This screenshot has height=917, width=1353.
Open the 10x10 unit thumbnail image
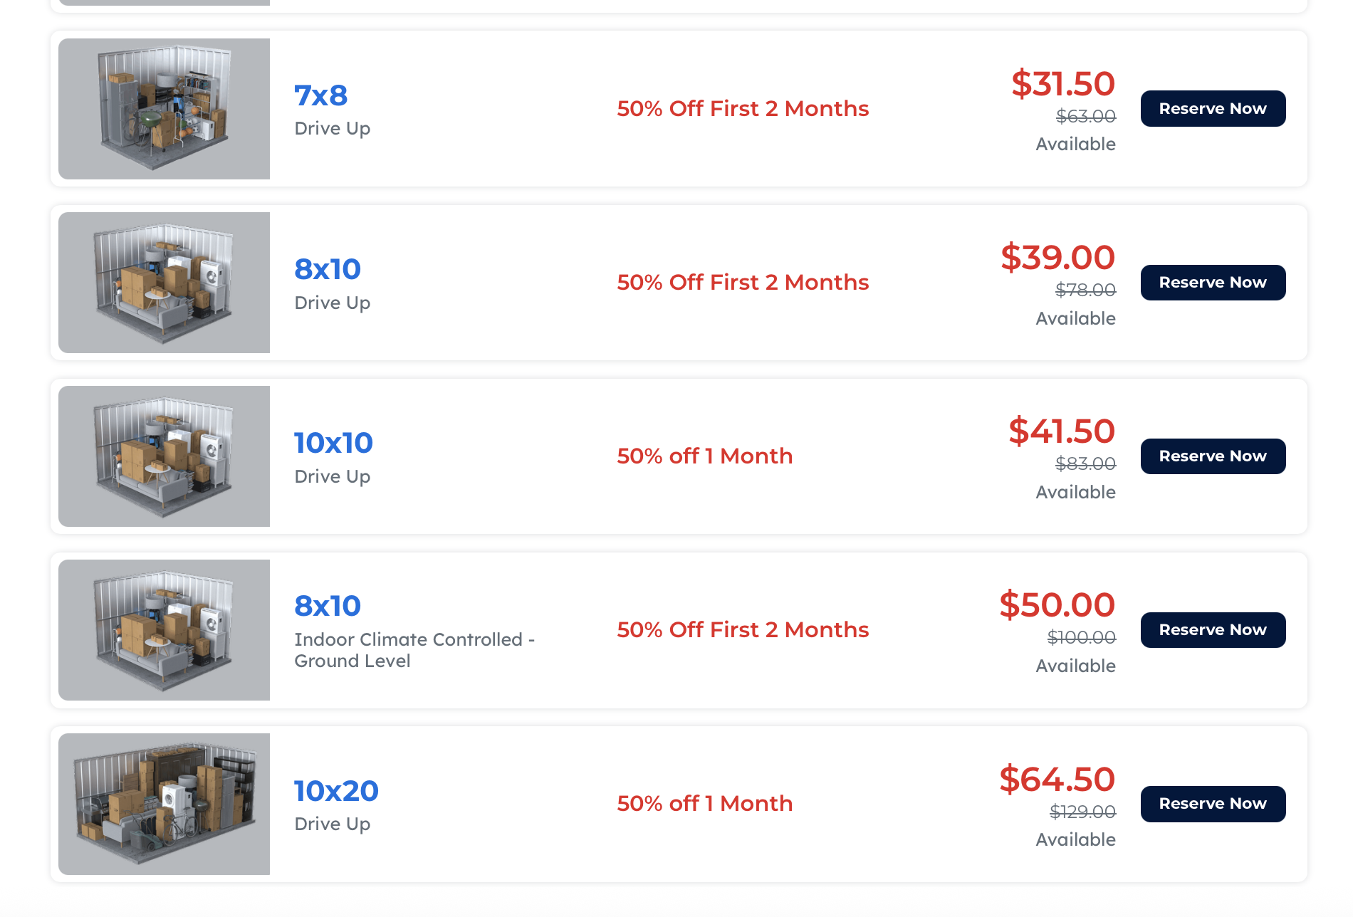[164, 456]
